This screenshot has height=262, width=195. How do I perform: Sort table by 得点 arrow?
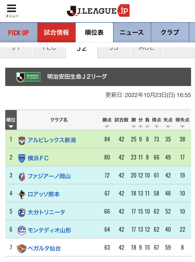coord(157,127)
